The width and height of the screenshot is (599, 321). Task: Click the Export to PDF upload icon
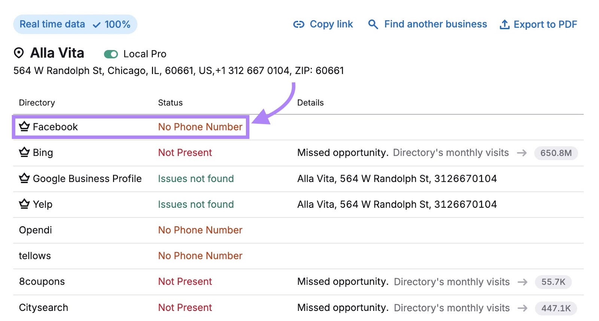[505, 25]
